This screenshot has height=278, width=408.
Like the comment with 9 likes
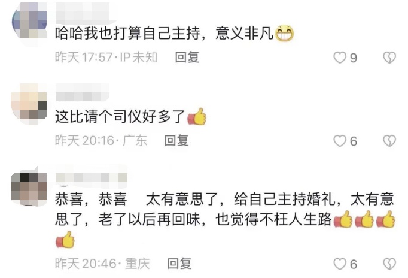pyautogui.click(x=340, y=58)
